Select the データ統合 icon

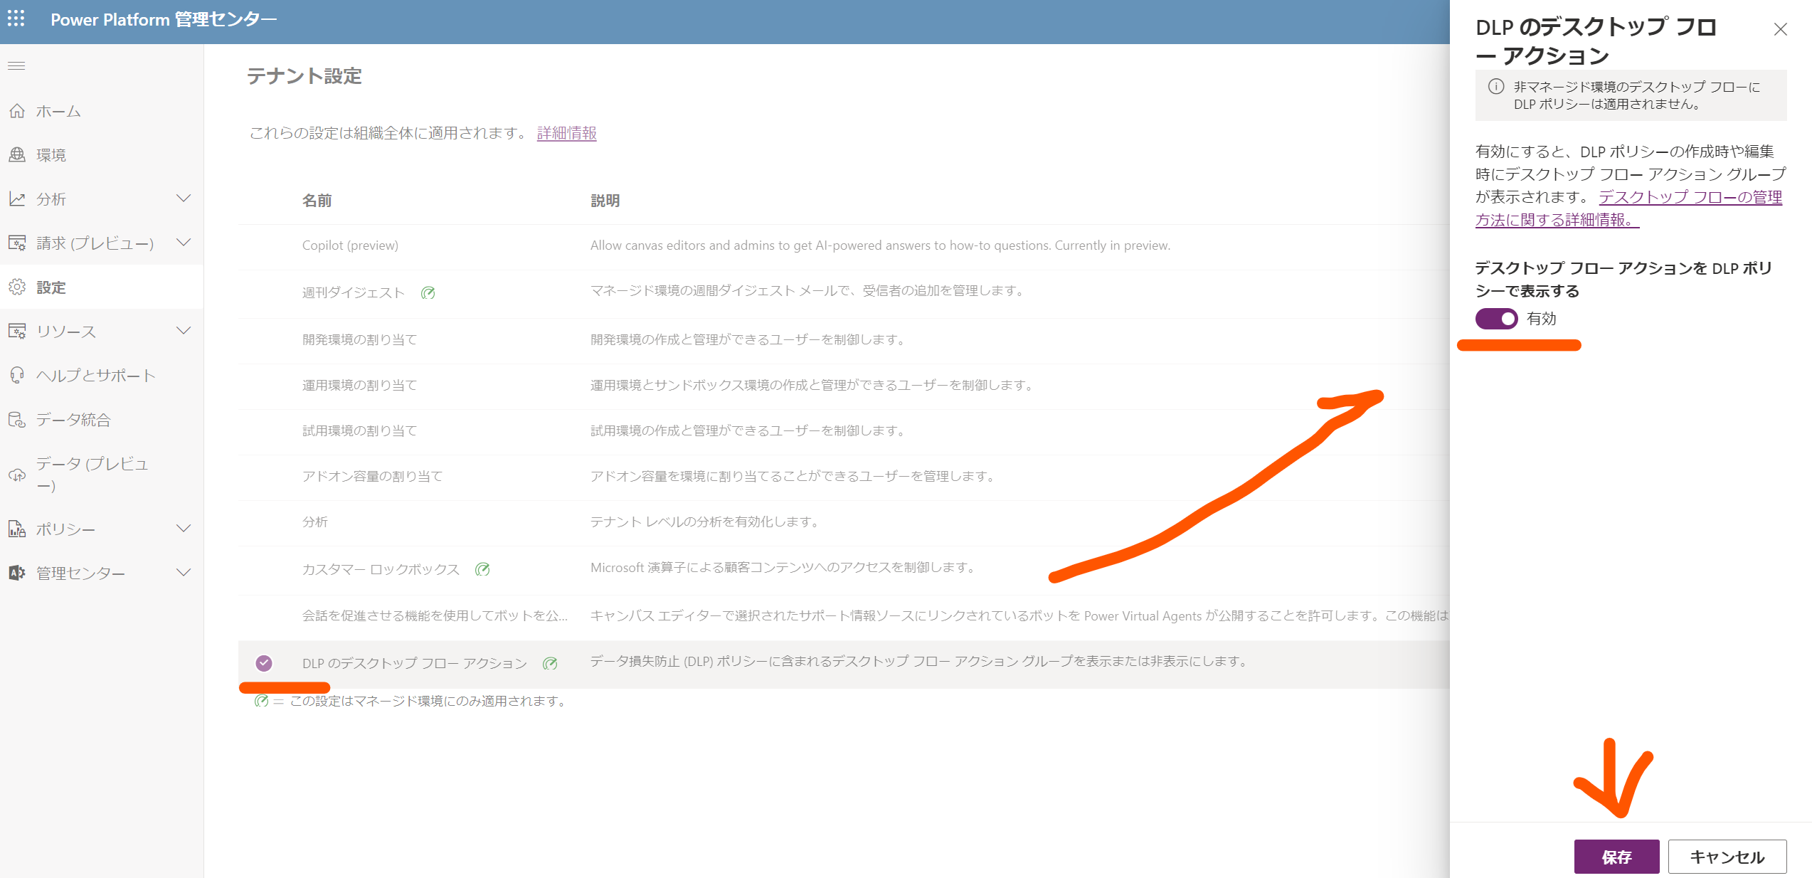17,420
